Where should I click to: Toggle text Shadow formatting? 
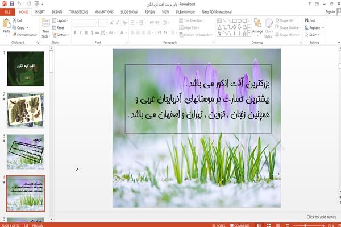click(92, 32)
